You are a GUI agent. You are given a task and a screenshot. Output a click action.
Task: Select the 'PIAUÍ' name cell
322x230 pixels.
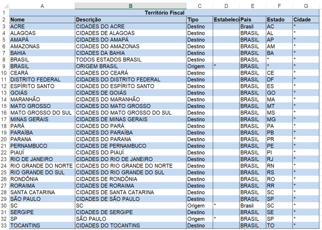pos(42,153)
